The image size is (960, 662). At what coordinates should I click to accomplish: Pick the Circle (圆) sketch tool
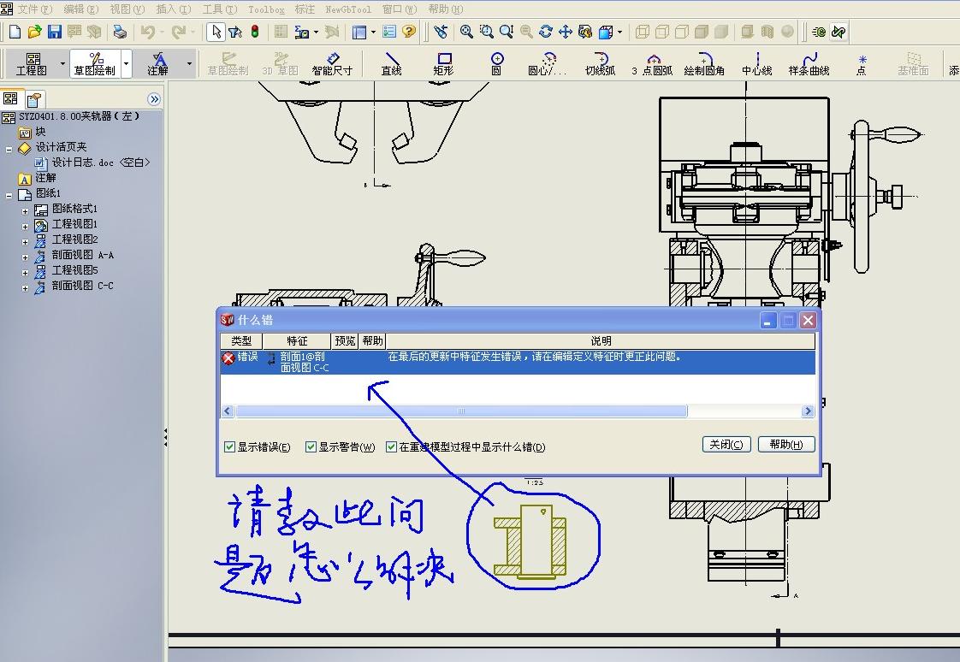click(496, 64)
